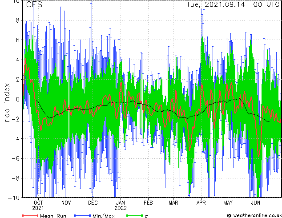Click the y-axis value 6
Image resolution: width=282 pixels, height=218 pixels.
tap(18, 40)
